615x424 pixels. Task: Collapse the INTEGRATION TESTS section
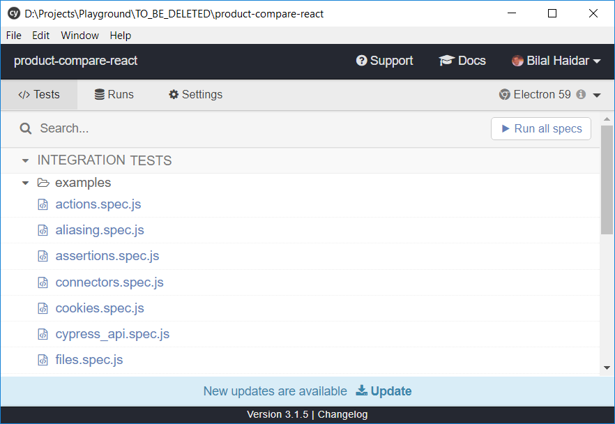tap(26, 161)
